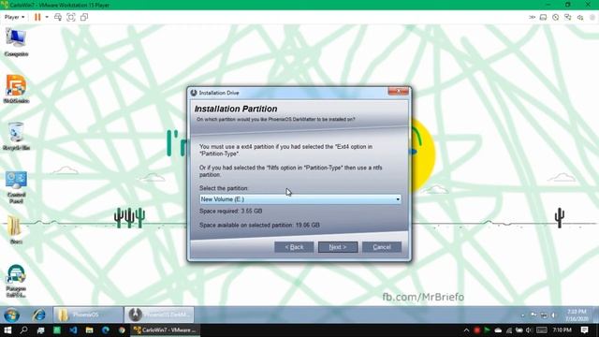Open the green app on host taskbar
Viewport: 599px width, 337px height.
pos(57,330)
